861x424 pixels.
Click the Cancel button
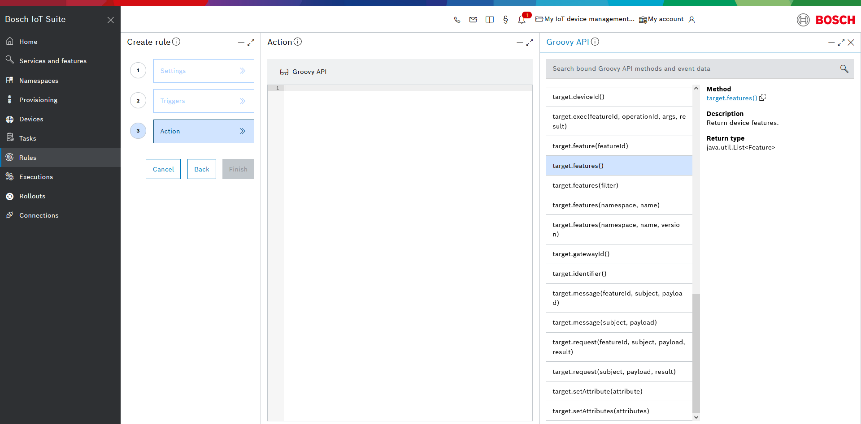[x=163, y=169]
